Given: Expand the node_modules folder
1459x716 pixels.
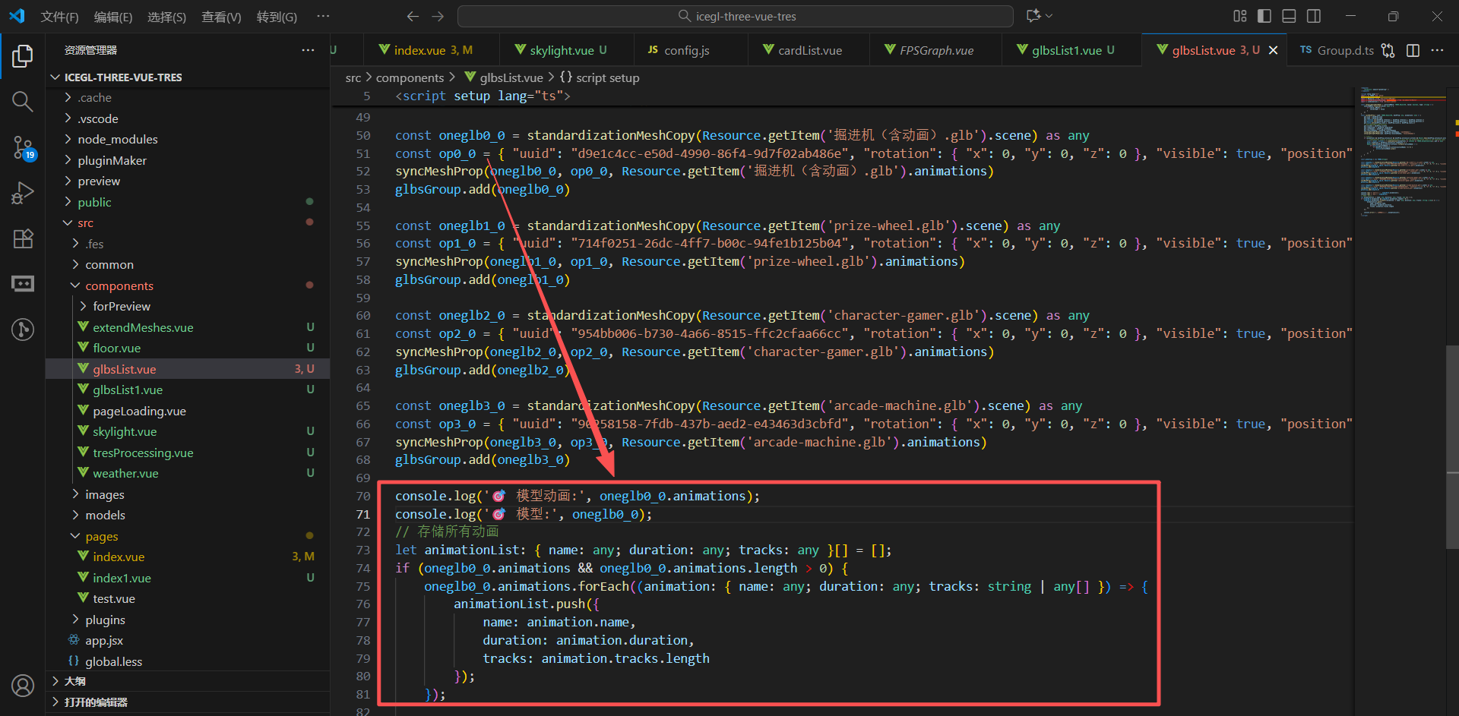Looking at the screenshot, I should (x=117, y=140).
